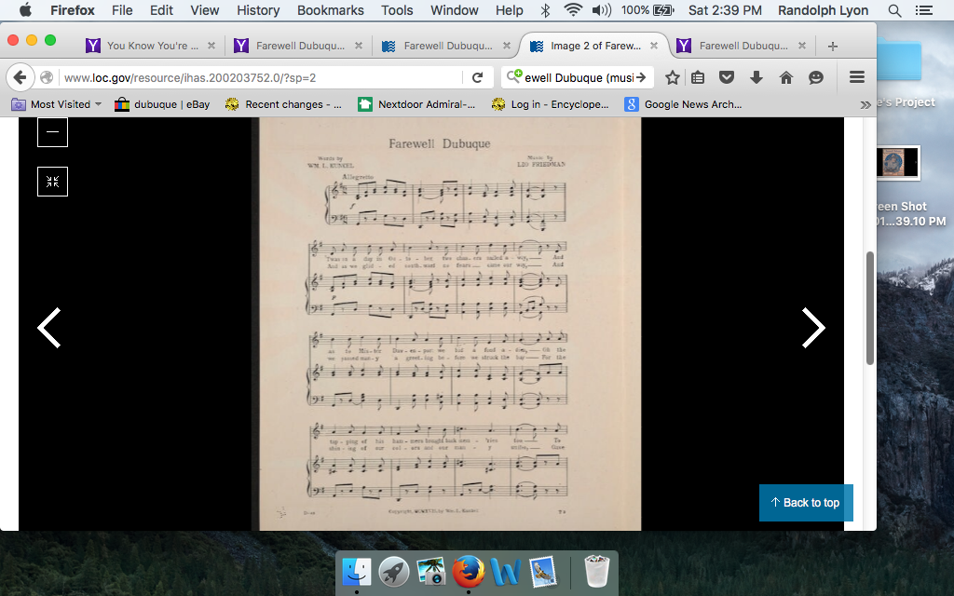Open the View menu

click(x=204, y=10)
